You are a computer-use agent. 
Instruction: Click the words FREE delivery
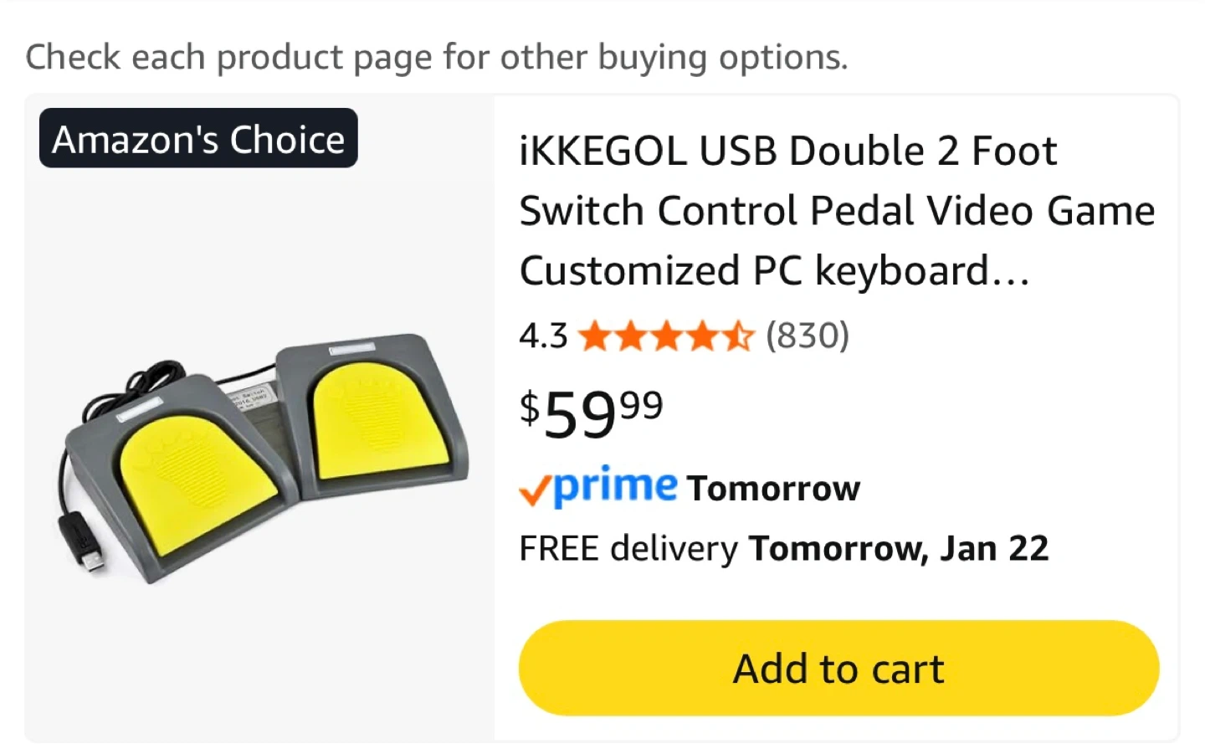[x=628, y=549]
